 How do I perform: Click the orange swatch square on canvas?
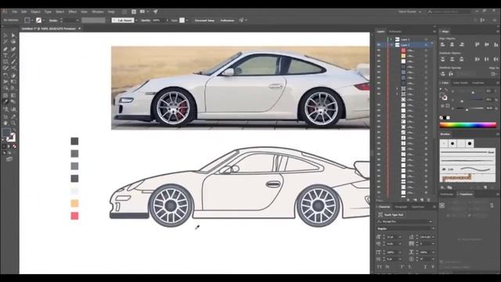pyautogui.click(x=74, y=204)
